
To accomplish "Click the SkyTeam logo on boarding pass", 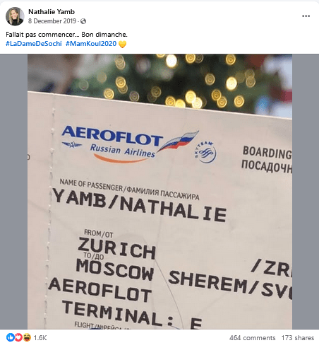I will click(205, 153).
